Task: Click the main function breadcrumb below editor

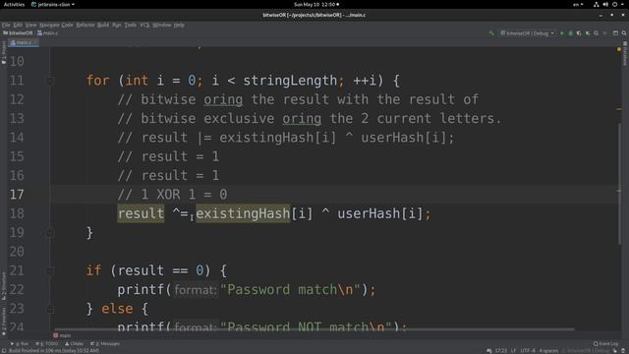Action: [x=62, y=335]
